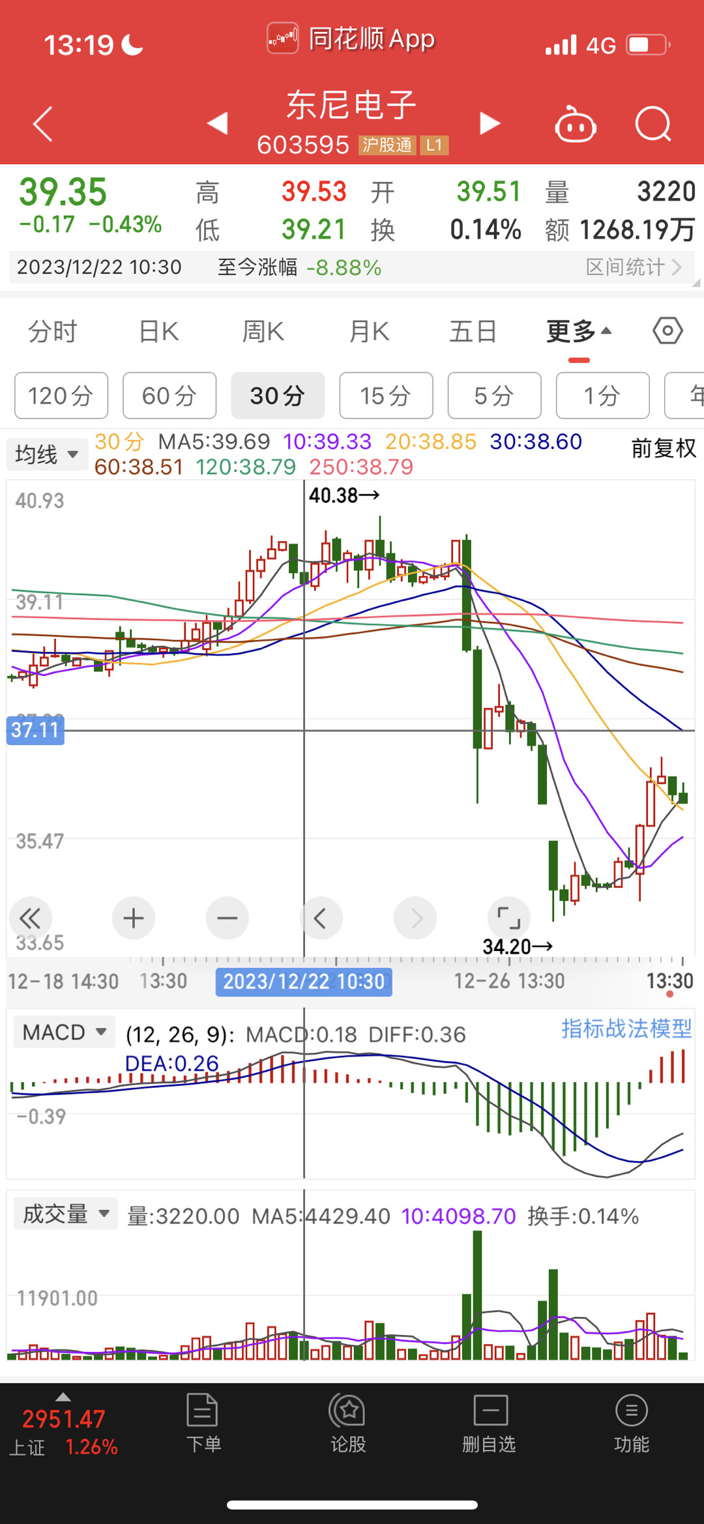Tap the 2023/12/22 10:30 crosshair date label
This screenshot has height=1524, width=704.
coord(304,982)
